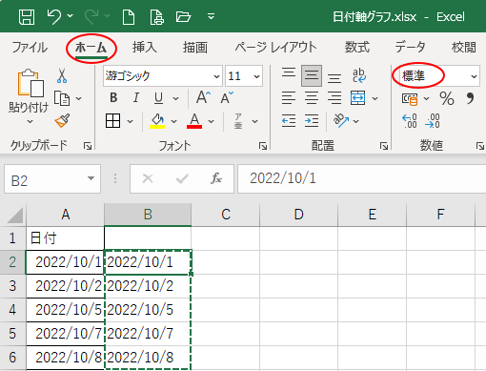The height and width of the screenshot is (371, 486).
Task: Center text horizontally
Action: tap(312, 98)
